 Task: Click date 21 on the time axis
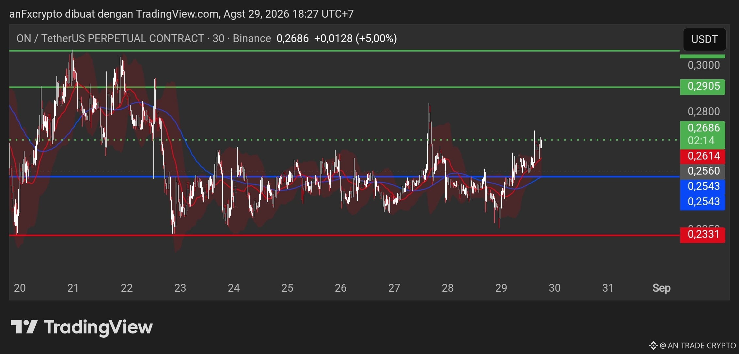[73, 288]
